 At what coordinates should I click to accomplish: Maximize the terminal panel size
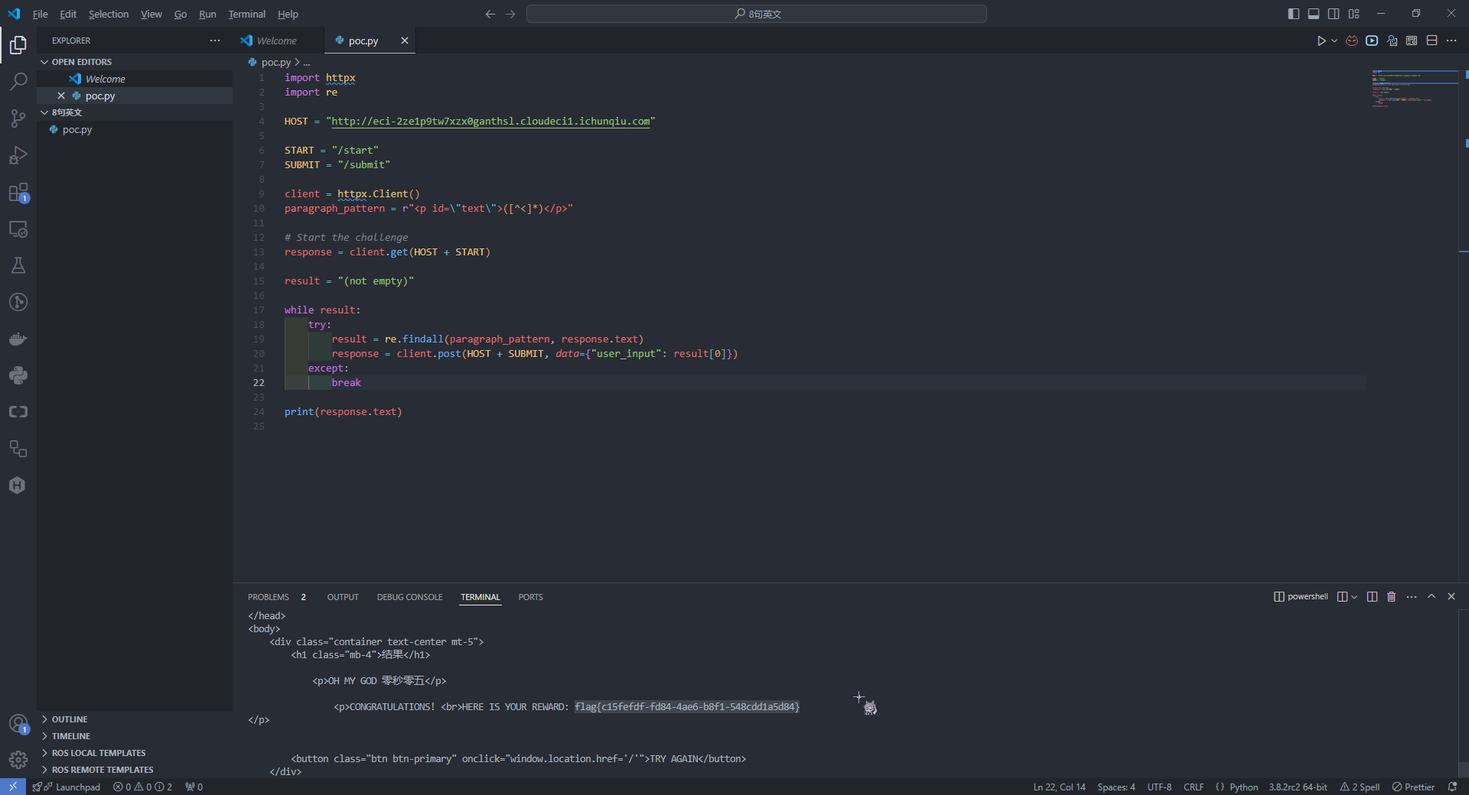(1432, 596)
